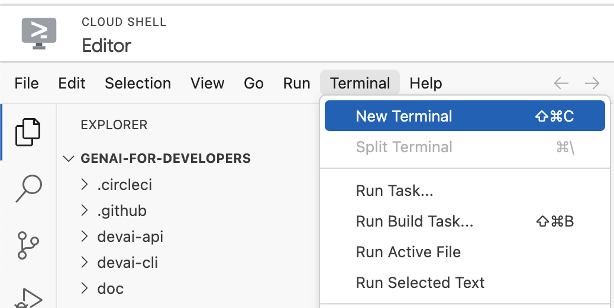Select Run Active File option
This screenshot has height=308, width=614.
click(408, 252)
